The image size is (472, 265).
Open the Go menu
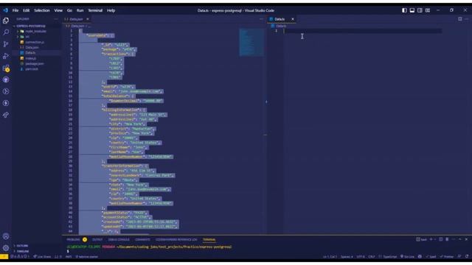tap(69, 10)
